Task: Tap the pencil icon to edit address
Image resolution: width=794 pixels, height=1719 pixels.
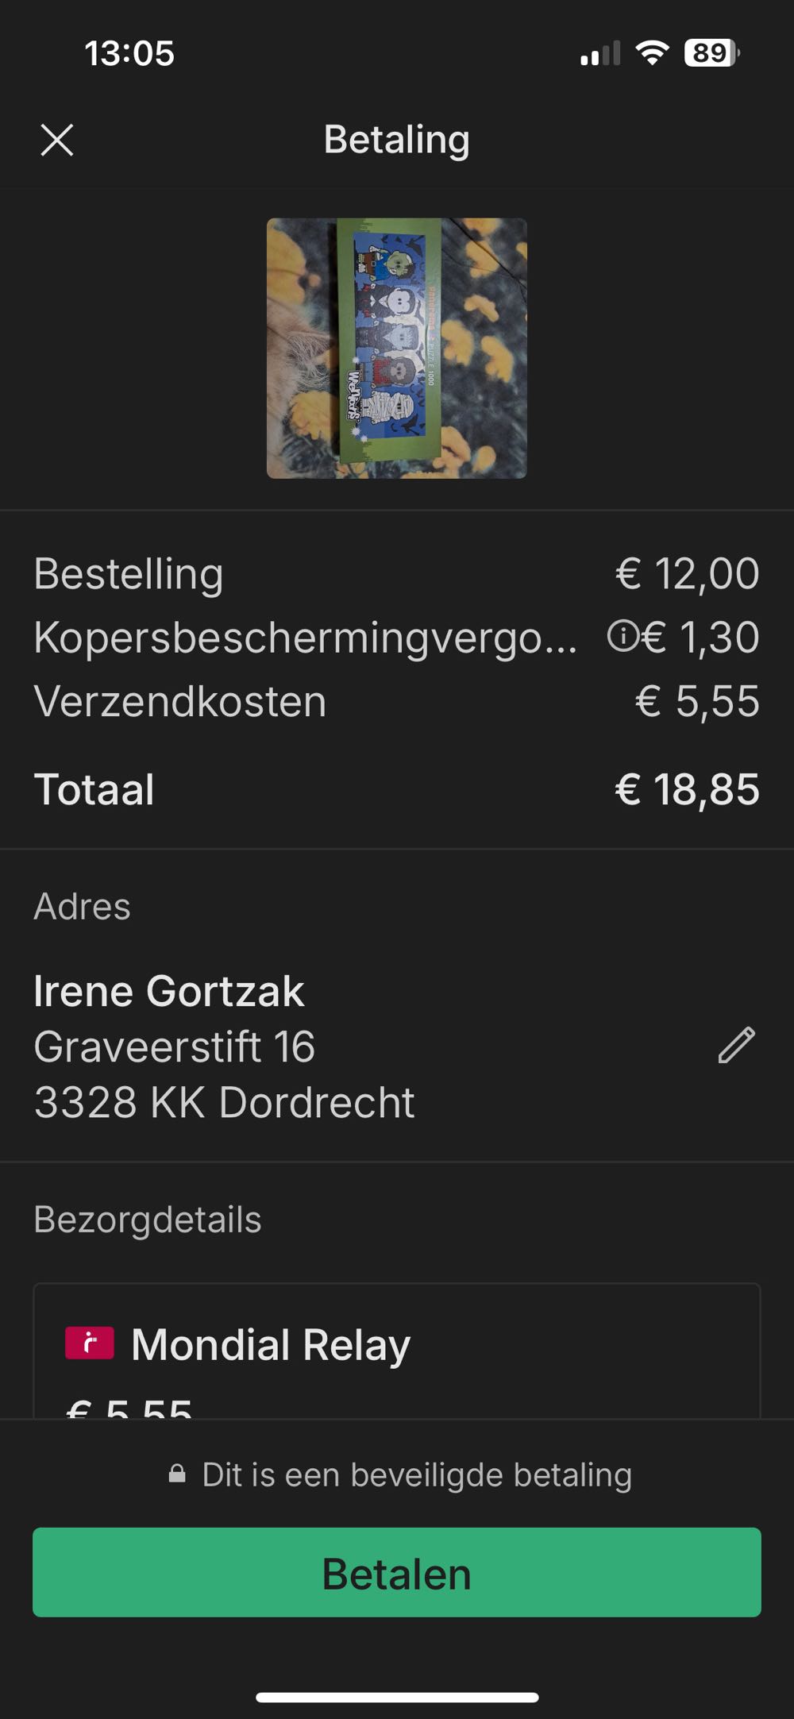Action: point(736,1045)
